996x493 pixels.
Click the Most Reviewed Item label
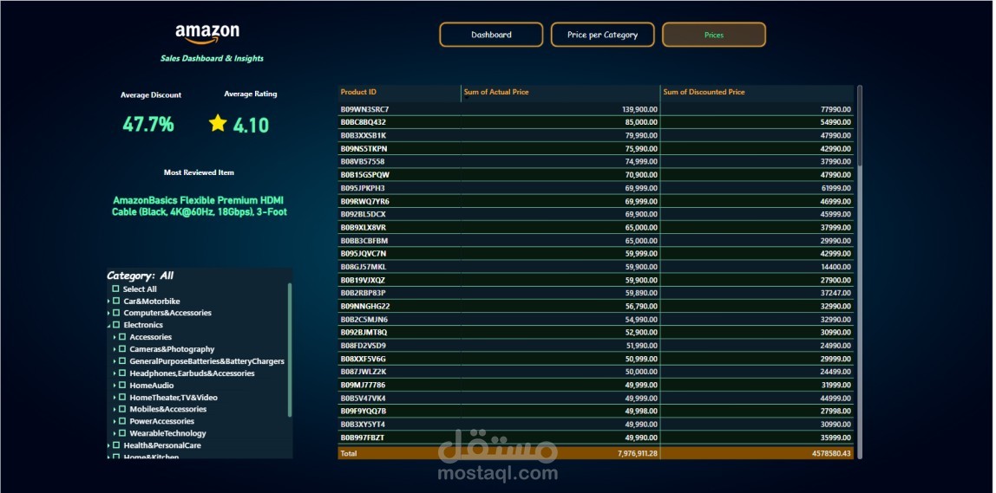pos(199,172)
